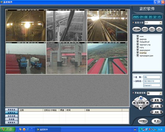Click first colorful quick launch icon
The width and height of the screenshot is (165, 132).
(x=20, y=129)
